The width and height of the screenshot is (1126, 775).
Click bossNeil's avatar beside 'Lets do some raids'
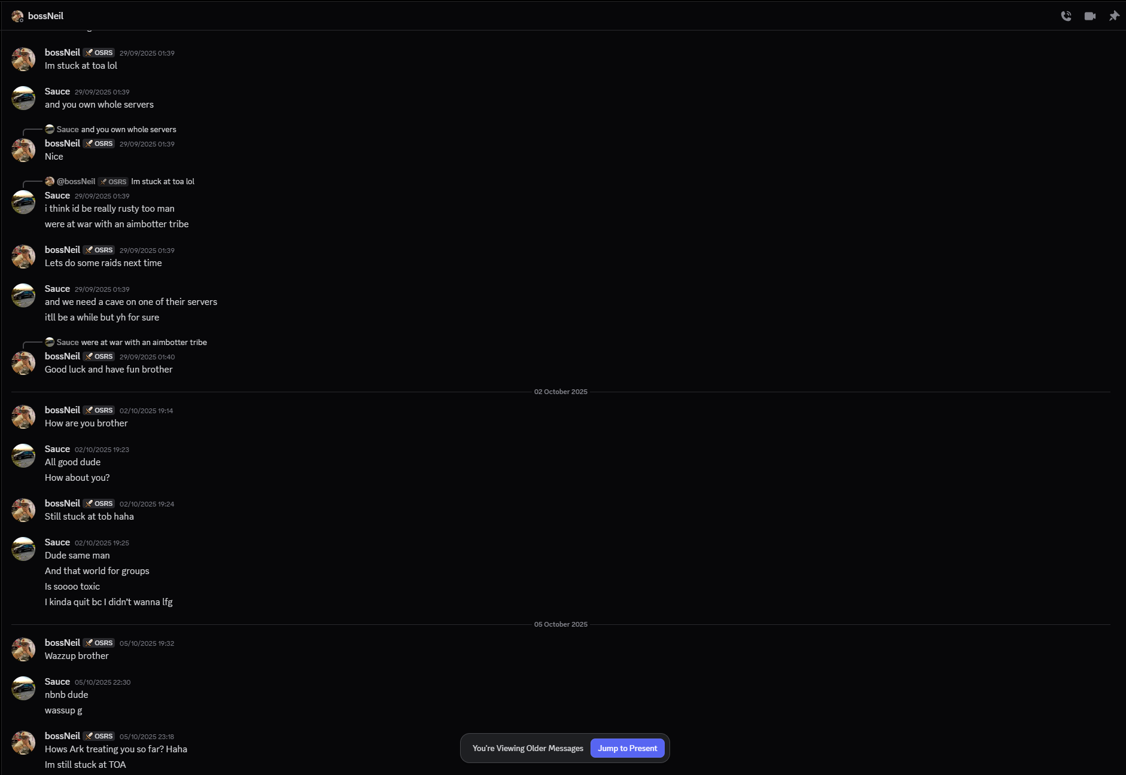click(x=23, y=257)
